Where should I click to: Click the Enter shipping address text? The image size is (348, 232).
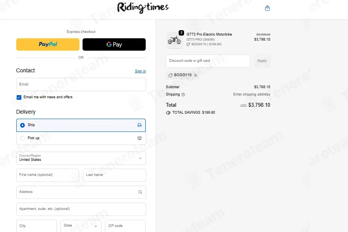(252, 94)
